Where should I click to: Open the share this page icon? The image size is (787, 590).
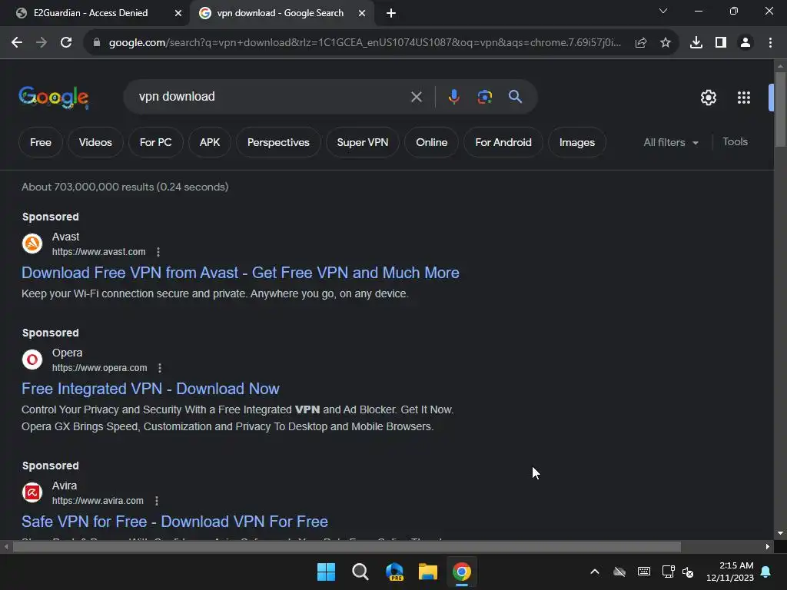pyautogui.click(x=641, y=43)
